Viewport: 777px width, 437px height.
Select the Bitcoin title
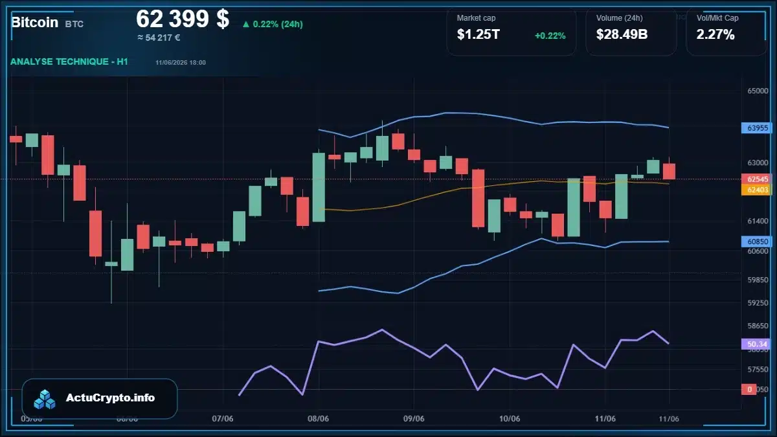[35, 22]
